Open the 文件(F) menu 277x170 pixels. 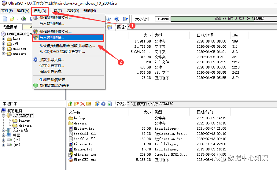click(x=7, y=11)
